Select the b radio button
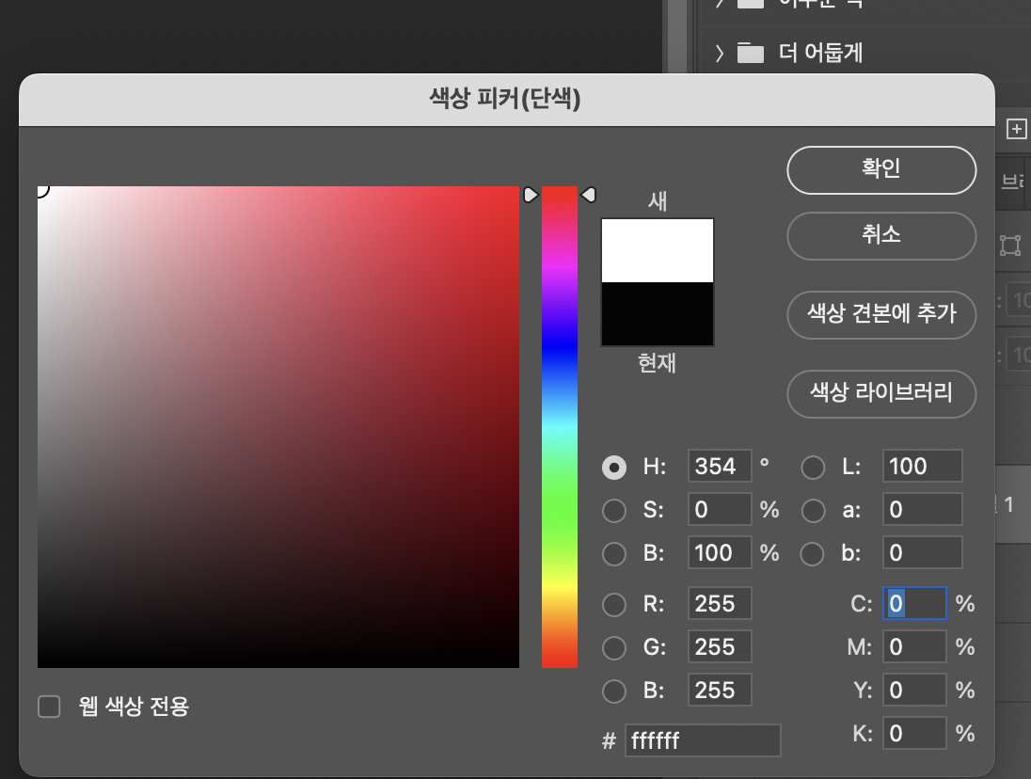1031x779 pixels. pos(812,553)
